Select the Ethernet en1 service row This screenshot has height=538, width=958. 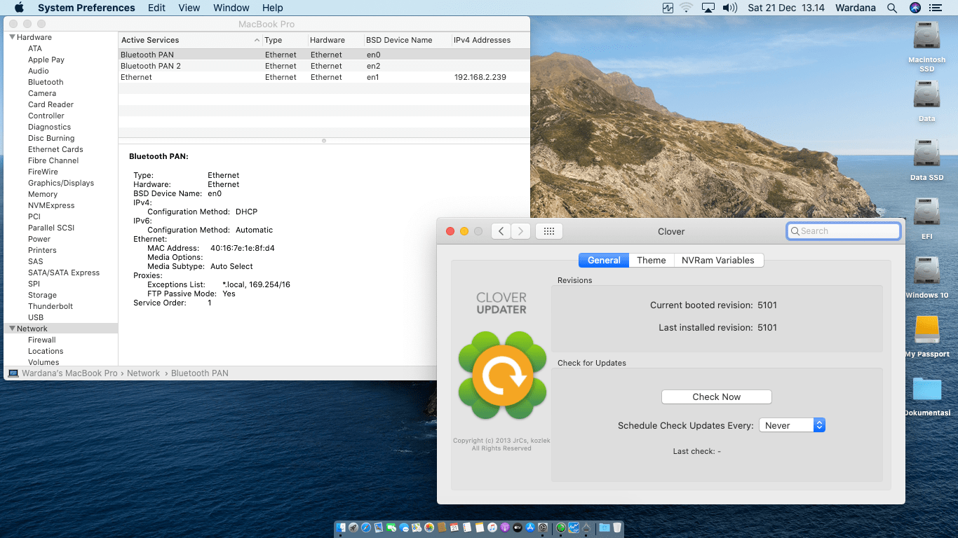324,77
